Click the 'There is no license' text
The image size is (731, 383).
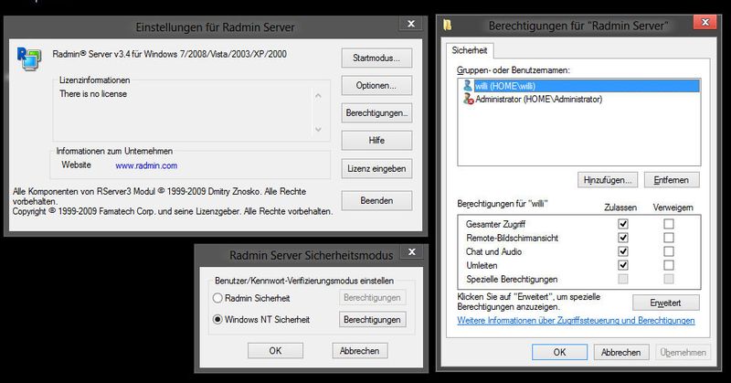click(x=93, y=94)
